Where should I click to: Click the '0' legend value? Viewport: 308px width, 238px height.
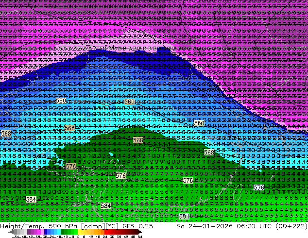click(x=78, y=237)
